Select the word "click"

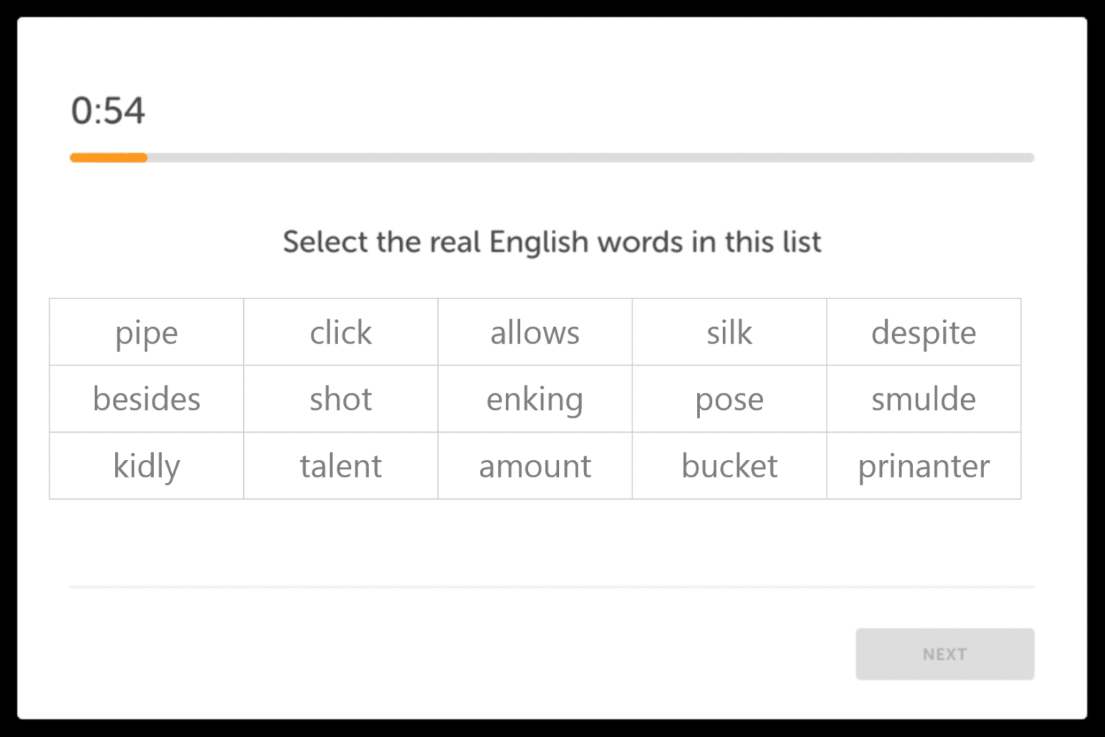340,332
